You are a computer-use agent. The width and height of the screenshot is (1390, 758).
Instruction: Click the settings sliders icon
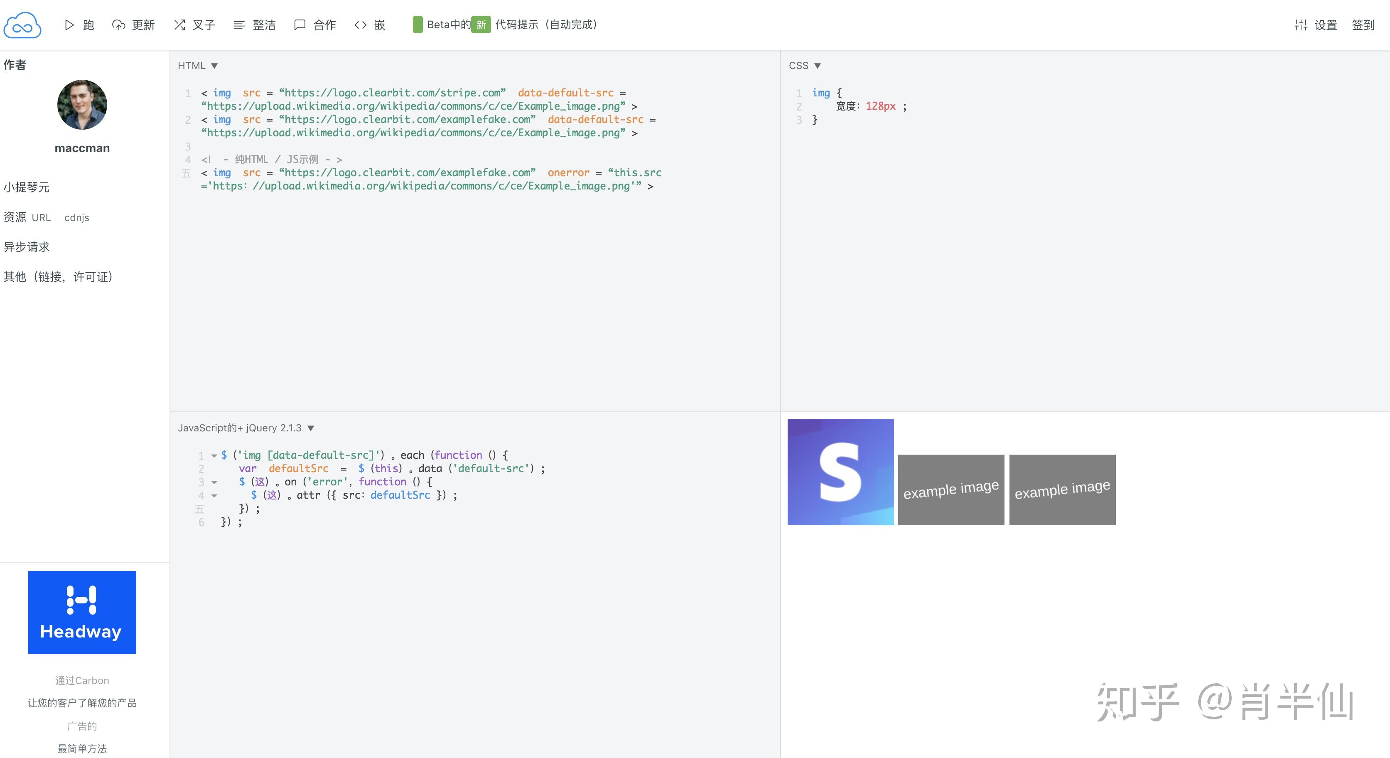click(x=1300, y=25)
